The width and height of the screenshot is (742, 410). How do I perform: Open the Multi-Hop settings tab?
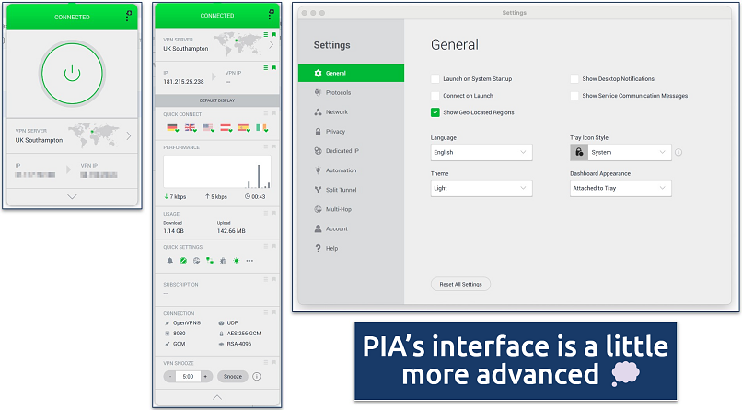click(351, 209)
